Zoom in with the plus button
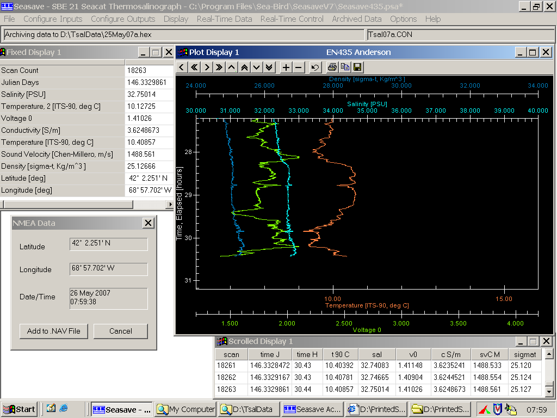The image size is (557, 418). (286, 67)
